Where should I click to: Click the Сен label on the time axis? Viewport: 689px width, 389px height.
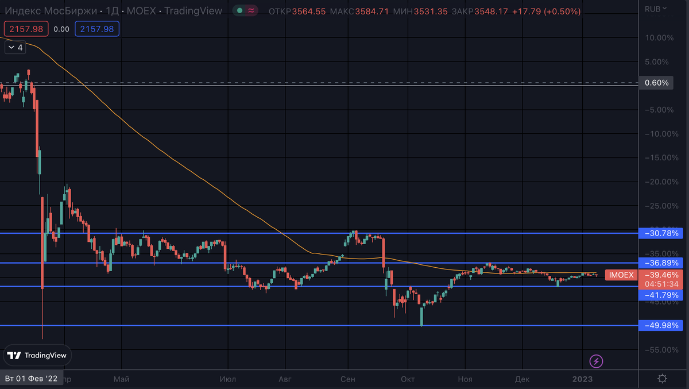(348, 379)
